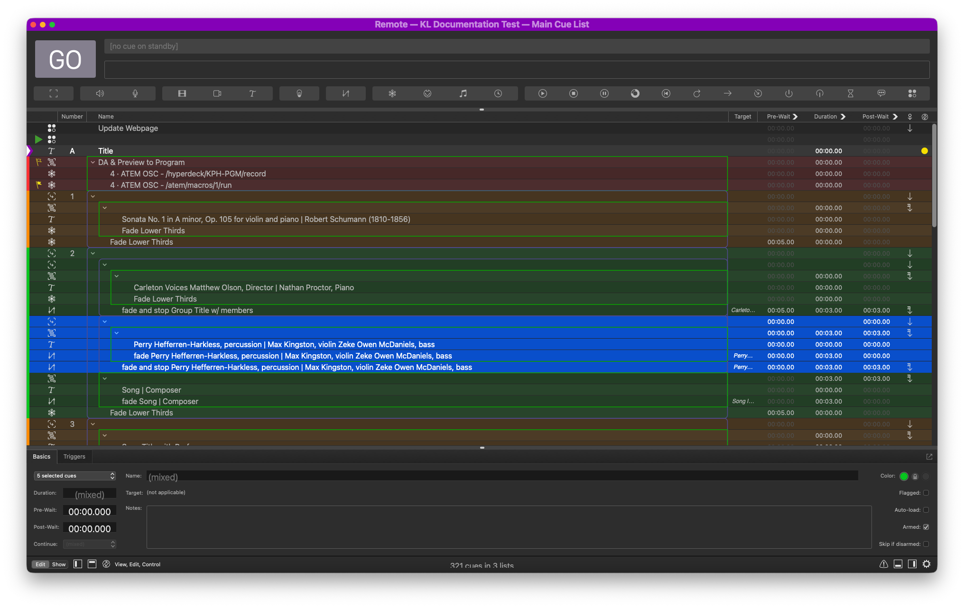Add a Memo cue with speech bubble icon
Image resolution: width=964 pixels, height=608 pixels.
(881, 93)
